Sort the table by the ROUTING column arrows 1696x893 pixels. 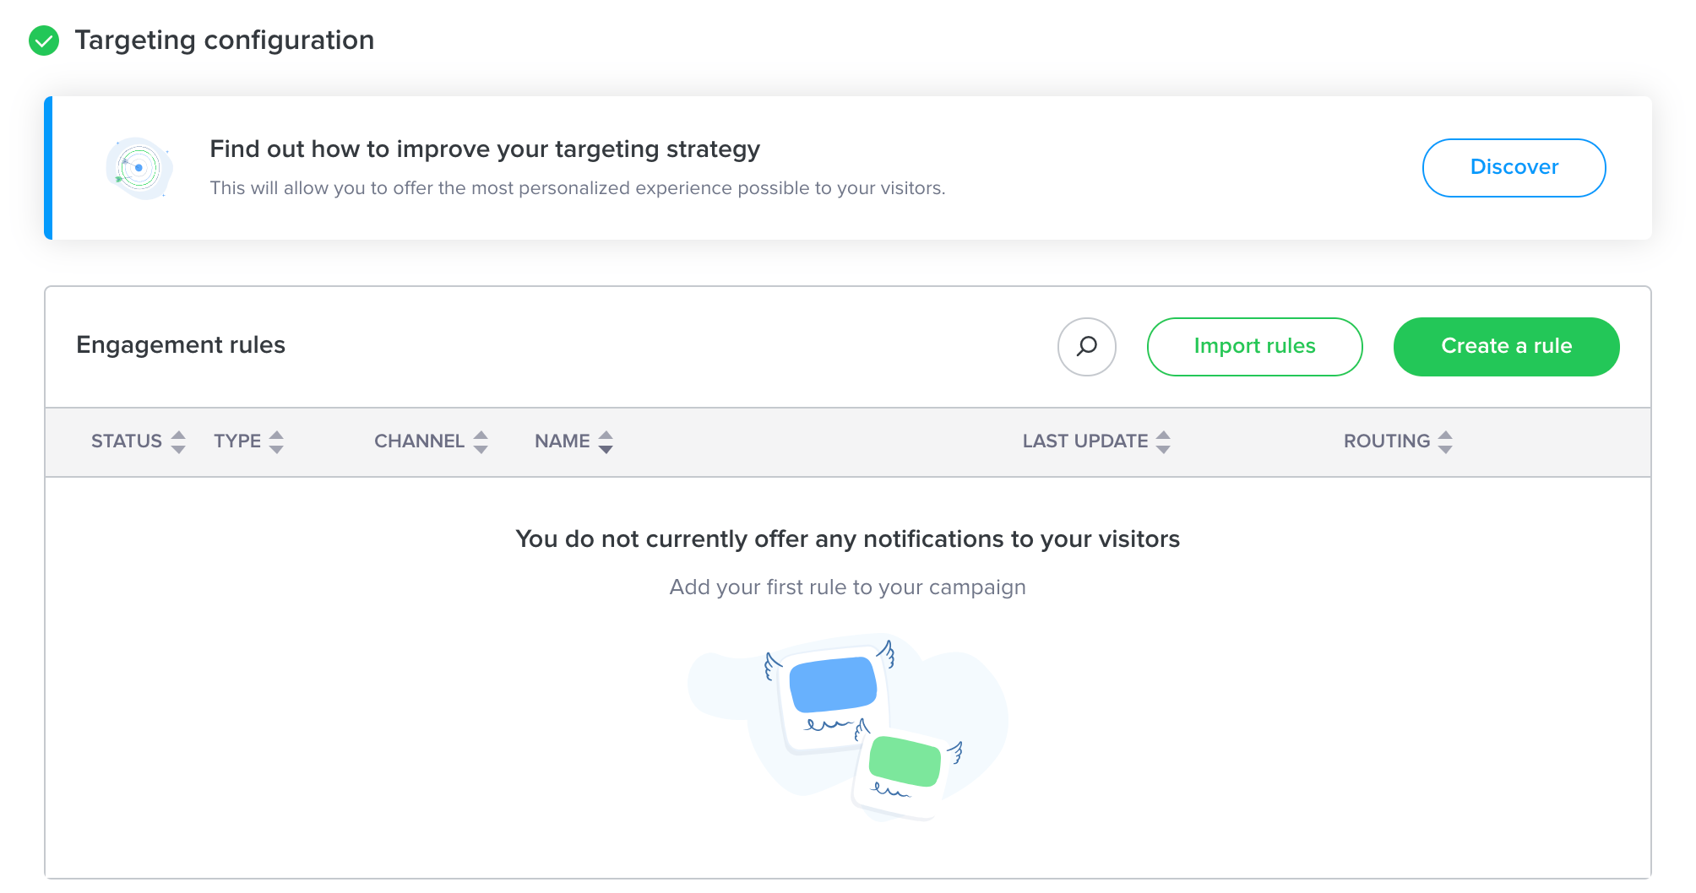click(1445, 441)
